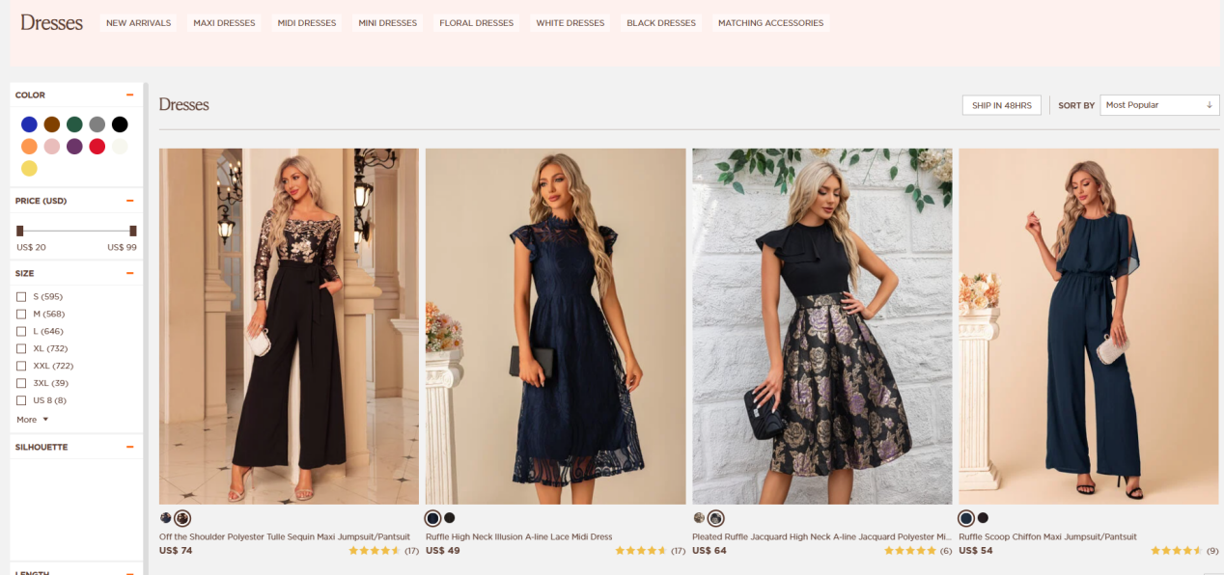Filter by the orange color swatch
The image size is (1224, 575).
[x=29, y=147]
